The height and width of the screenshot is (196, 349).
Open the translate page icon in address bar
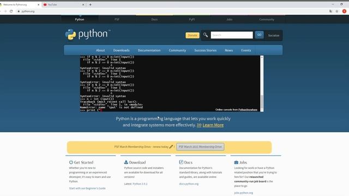point(331,11)
